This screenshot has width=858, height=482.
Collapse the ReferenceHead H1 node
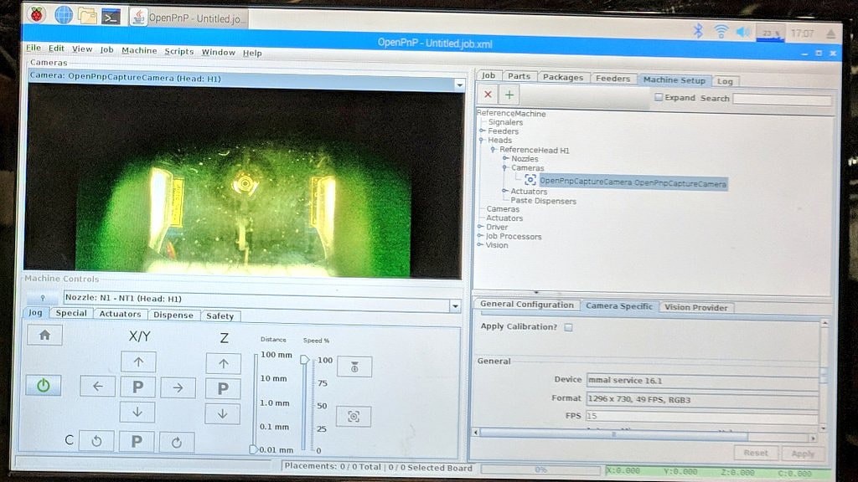coord(493,149)
